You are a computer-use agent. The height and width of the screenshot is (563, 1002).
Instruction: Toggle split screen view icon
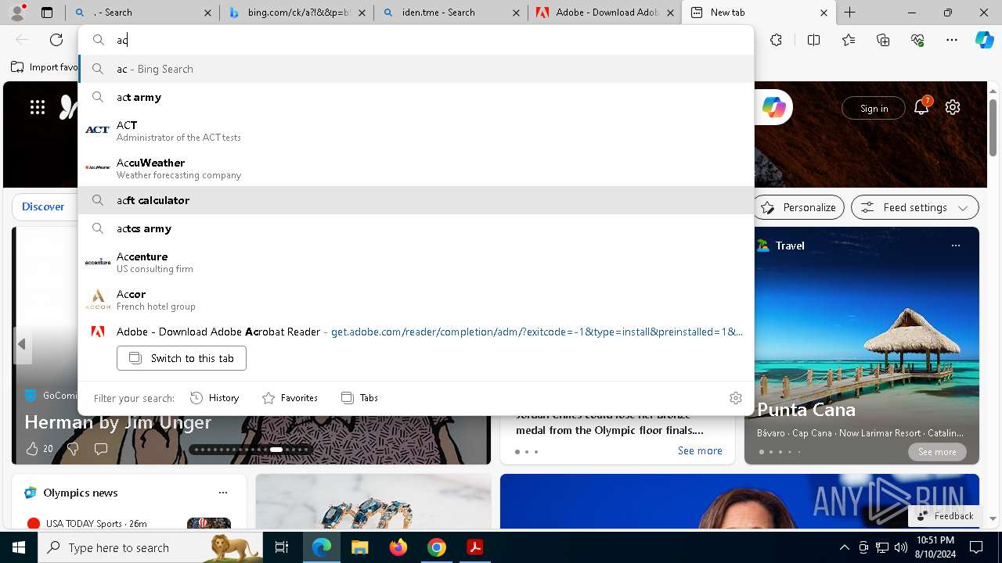pyautogui.click(x=813, y=40)
